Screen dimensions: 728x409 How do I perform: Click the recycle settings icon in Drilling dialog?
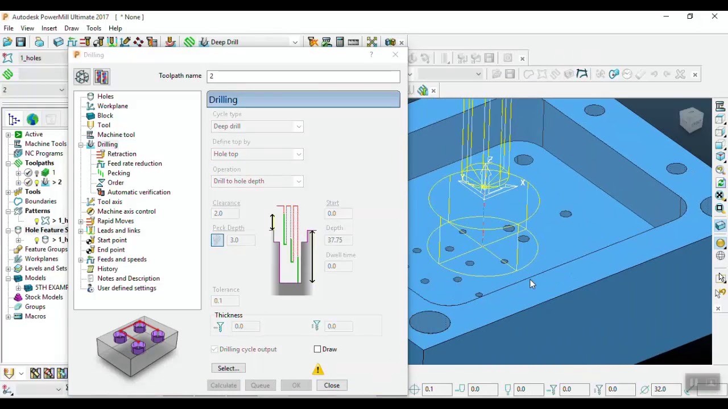[x=82, y=77]
